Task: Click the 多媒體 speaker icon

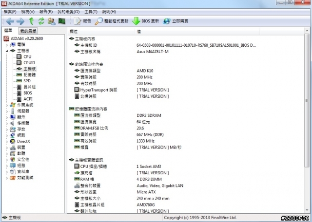Action: [12, 123]
